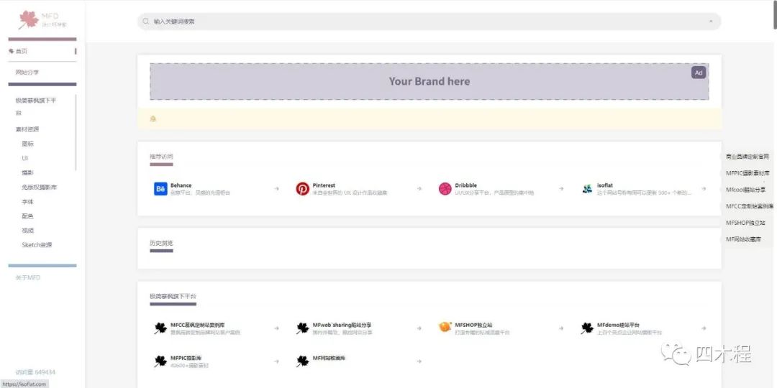Click the Dribbble basketball icon

[x=445, y=189]
